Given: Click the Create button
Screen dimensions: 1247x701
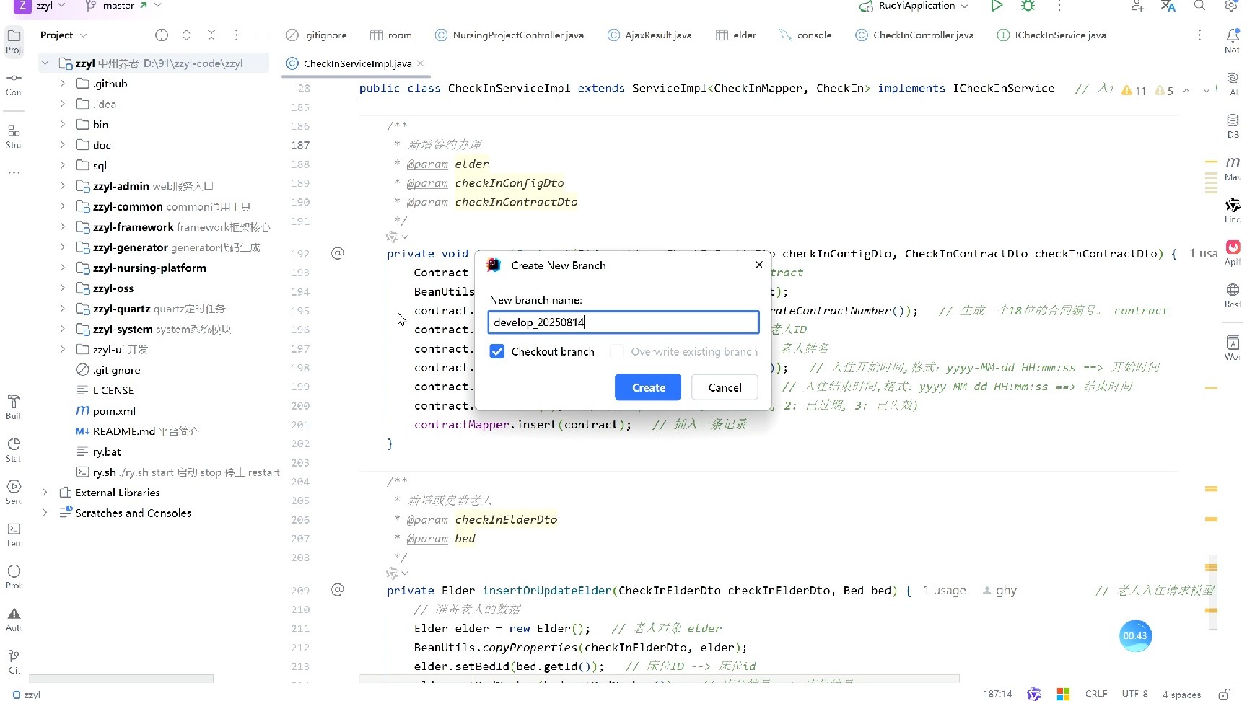Looking at the screenshot, I should [x=648, y=387].
